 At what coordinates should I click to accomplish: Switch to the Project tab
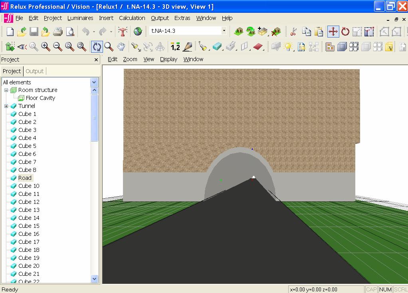[12, 71]
